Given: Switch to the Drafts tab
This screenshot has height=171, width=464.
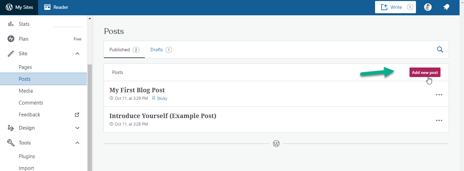Looking at the screenshot, I should [x=161, y=50].
